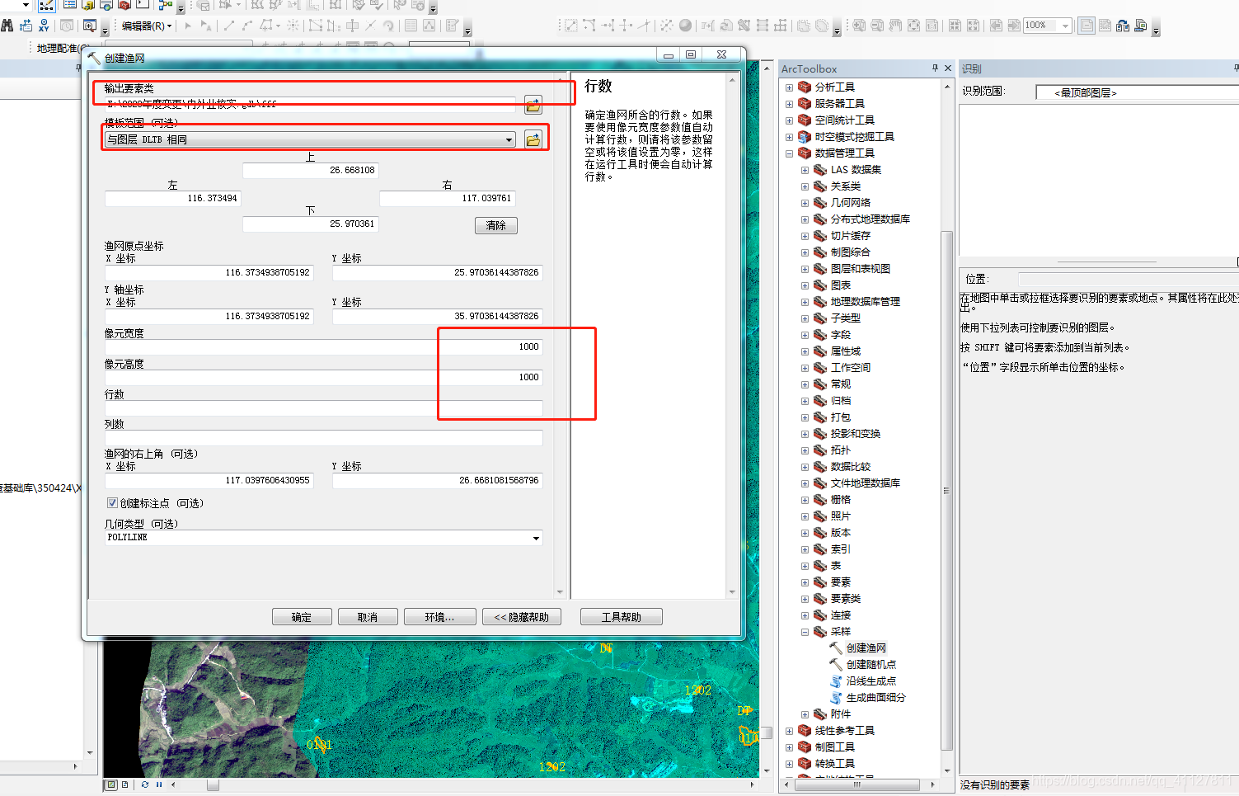
Task: Click Zoom Whole Page icon
Action: coord(913,26)
